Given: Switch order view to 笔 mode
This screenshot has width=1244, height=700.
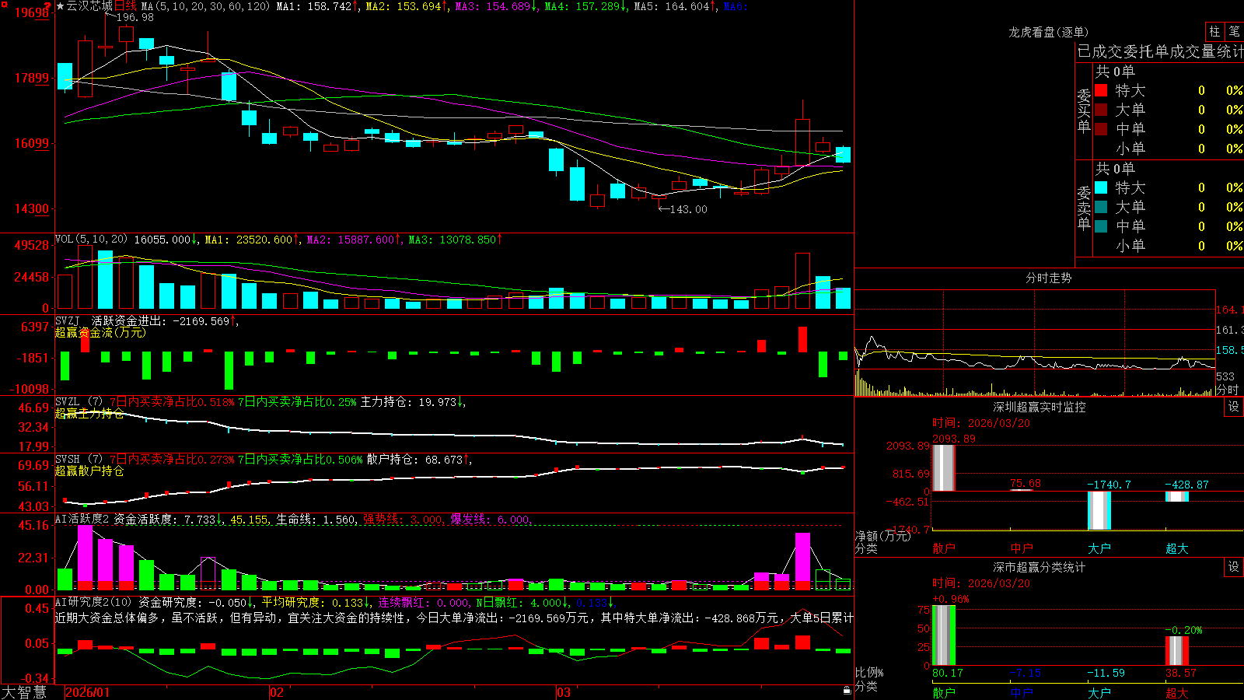Looking at the screenshot, I should [1235, 31].
